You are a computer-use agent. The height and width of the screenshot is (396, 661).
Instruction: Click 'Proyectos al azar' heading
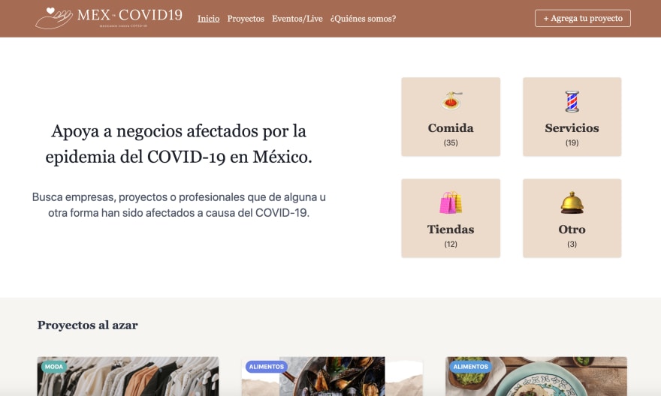pyautogui.click(x=88, y=325)
